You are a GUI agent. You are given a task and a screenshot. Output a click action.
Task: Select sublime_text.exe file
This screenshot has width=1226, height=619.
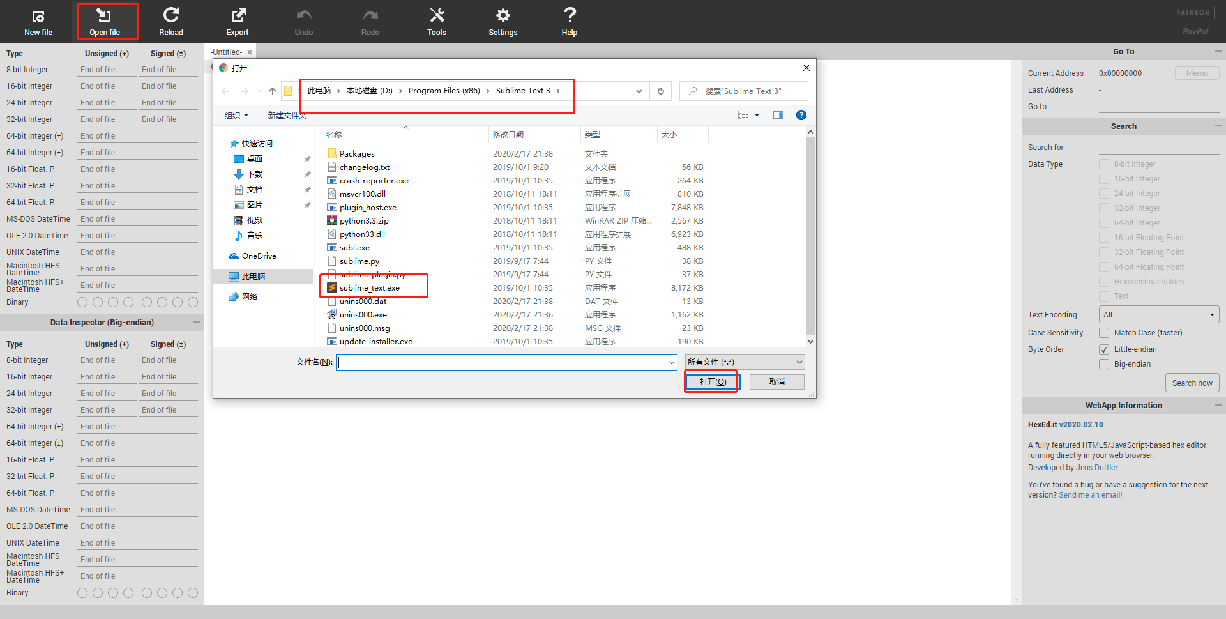[x=370, y=288]
